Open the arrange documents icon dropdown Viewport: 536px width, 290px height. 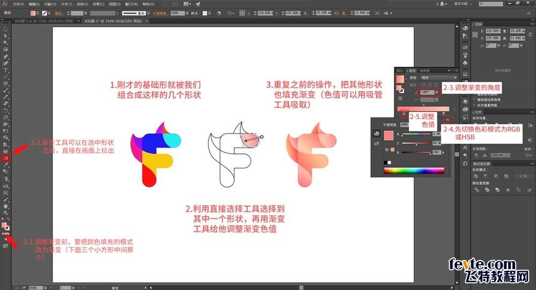click(187, 4)
